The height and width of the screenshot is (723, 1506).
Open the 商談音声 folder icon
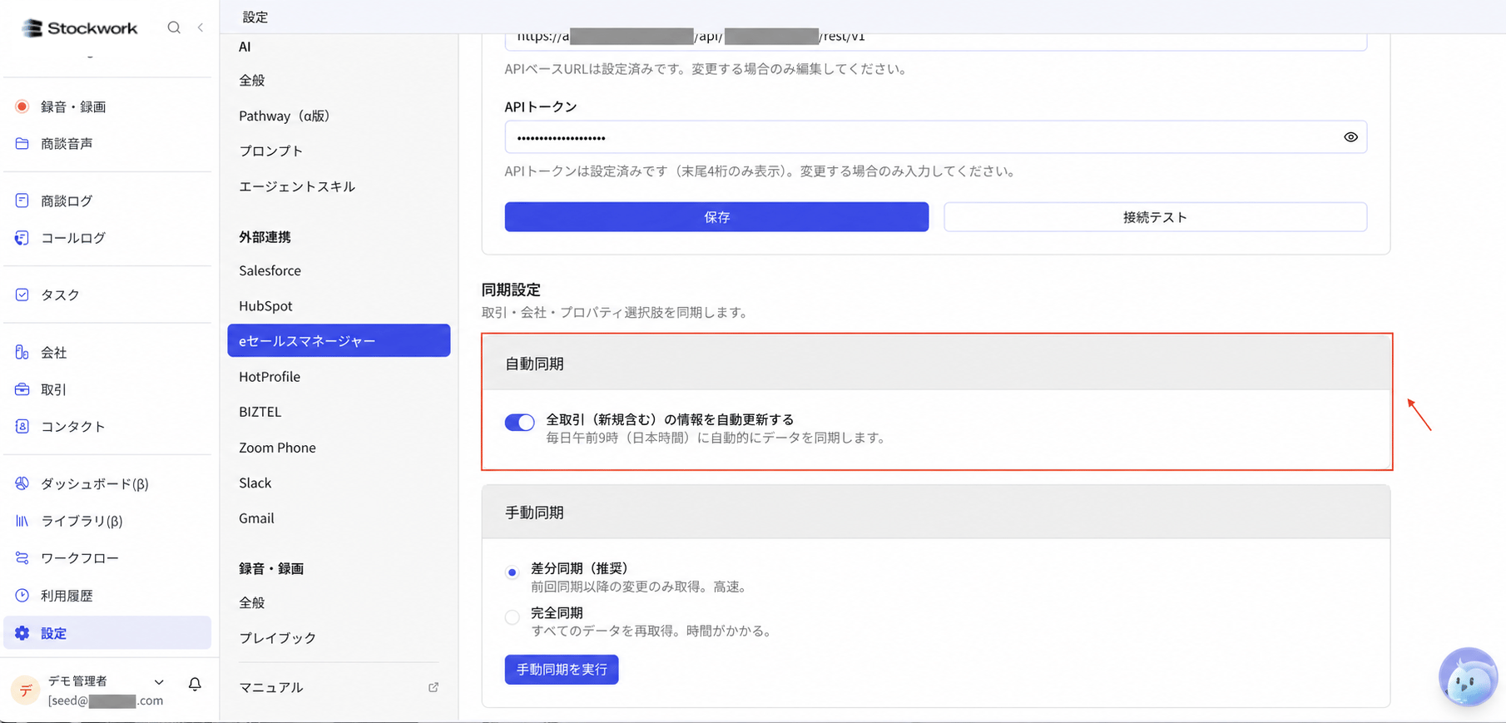(x=22, y=143)
